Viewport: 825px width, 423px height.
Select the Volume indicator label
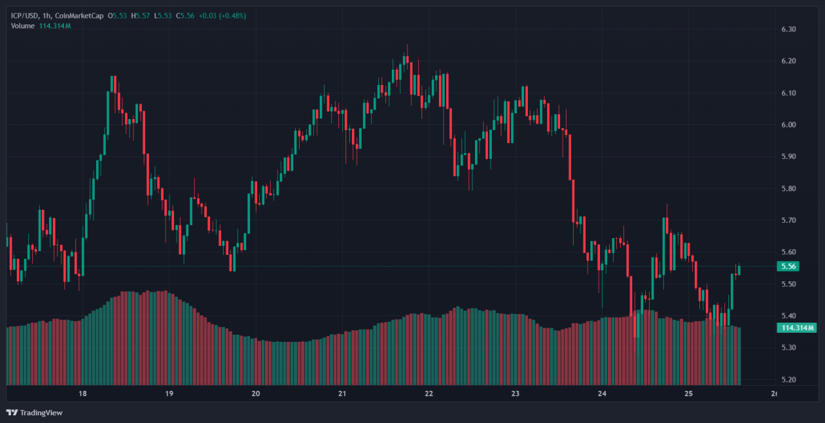click(23, 25)
